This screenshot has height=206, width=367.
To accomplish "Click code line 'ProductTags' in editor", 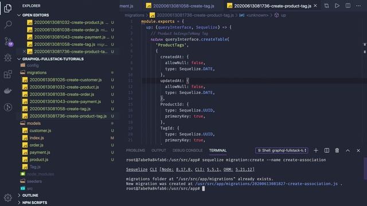I will click(x=172, y=45).
